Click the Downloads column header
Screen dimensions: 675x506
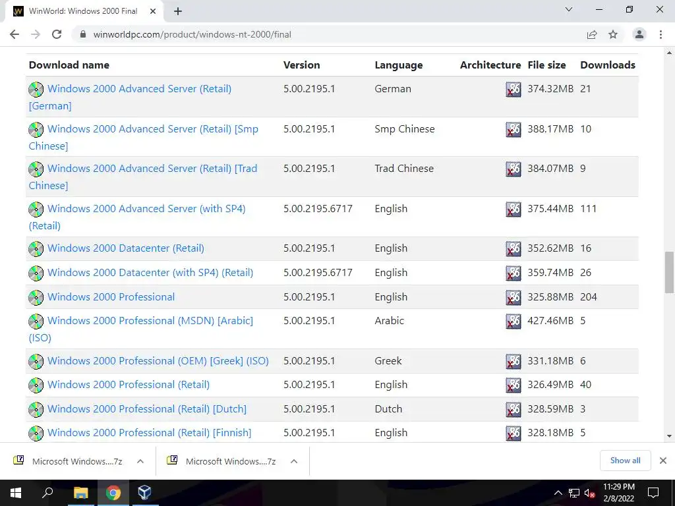coord(608,65)
